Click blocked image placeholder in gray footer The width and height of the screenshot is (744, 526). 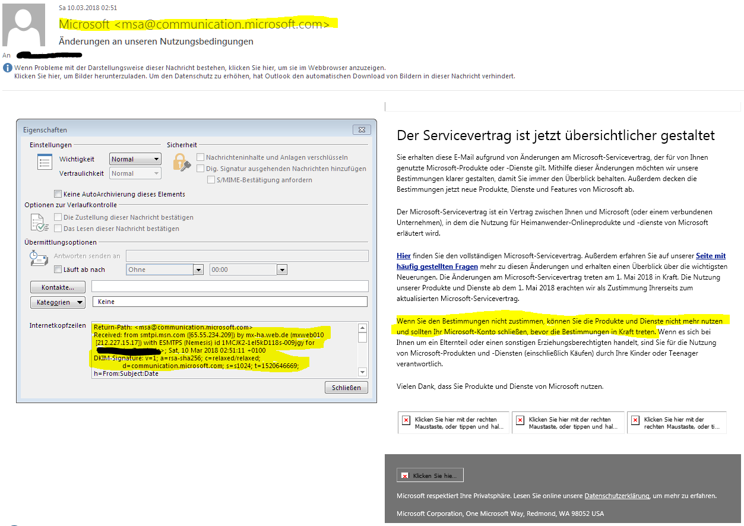coord(430,475)
